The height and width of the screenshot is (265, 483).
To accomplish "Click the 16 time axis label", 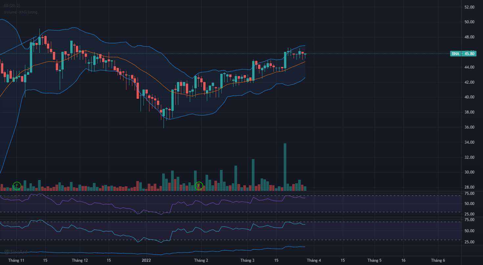I will point(403,260).
